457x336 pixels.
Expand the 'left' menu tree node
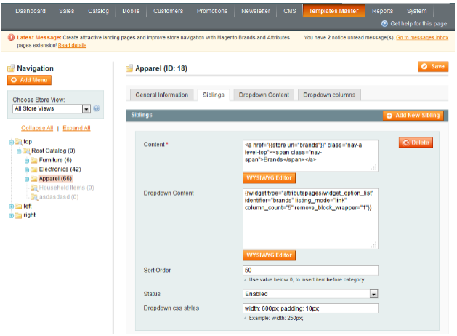click(x=10, y=207)
